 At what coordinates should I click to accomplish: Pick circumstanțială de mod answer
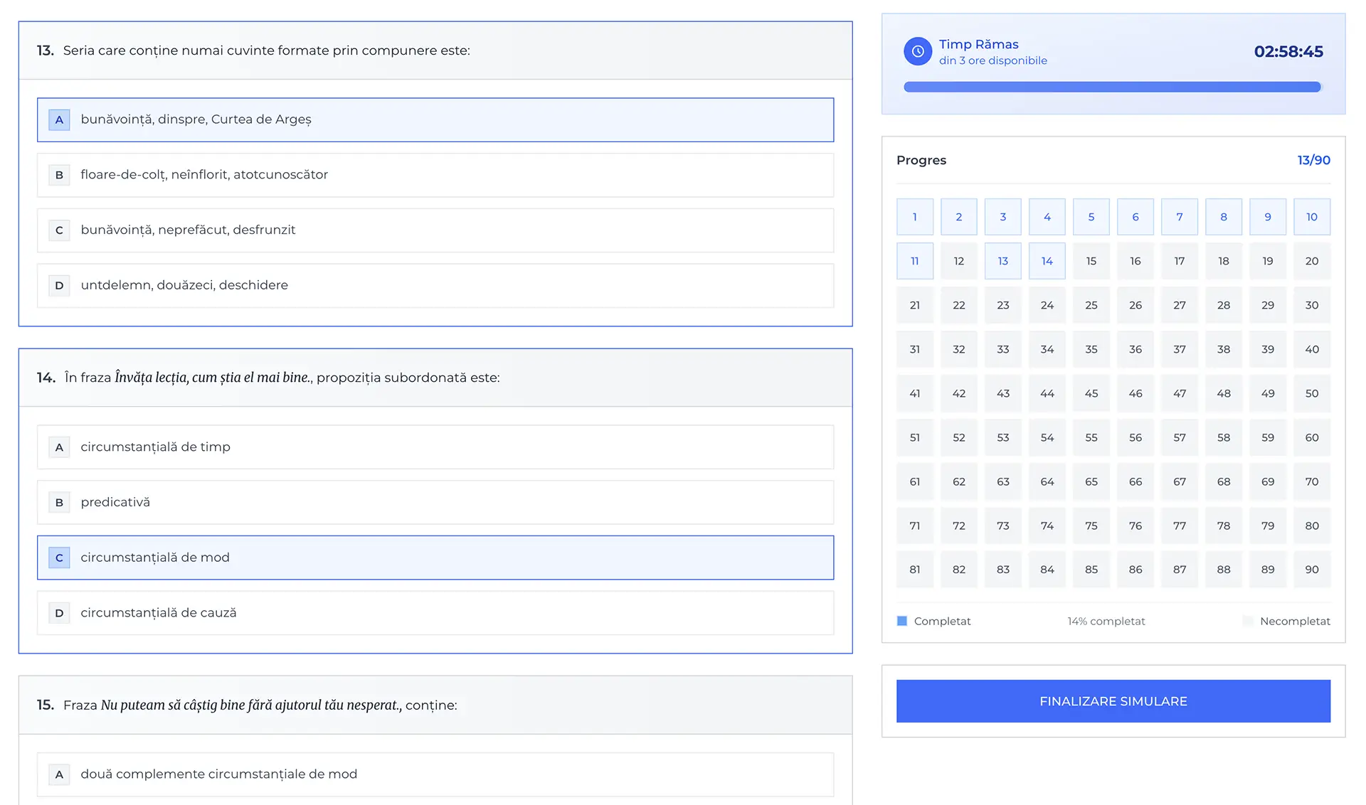435,558
